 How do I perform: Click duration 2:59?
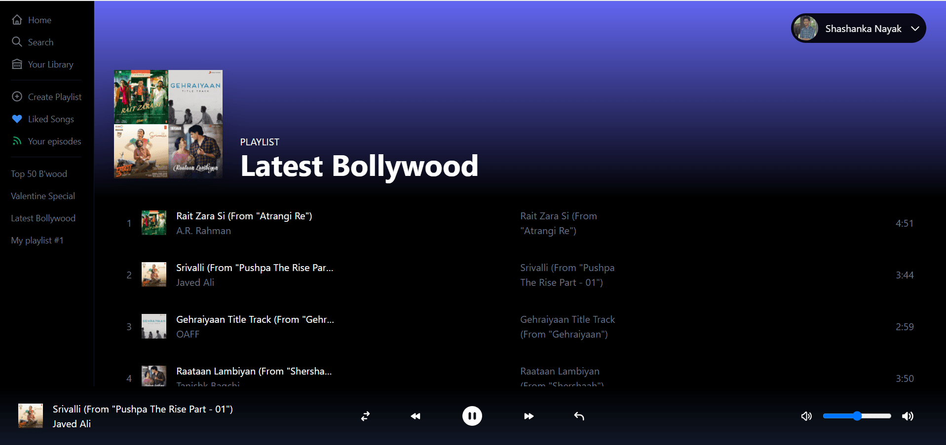[x=904, y=327]
